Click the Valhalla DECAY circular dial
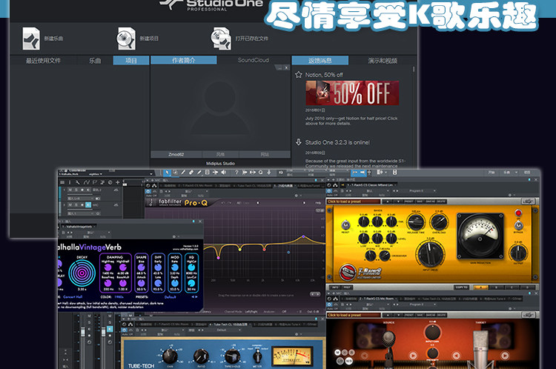 pyautogui.click(x=82, y=273)
